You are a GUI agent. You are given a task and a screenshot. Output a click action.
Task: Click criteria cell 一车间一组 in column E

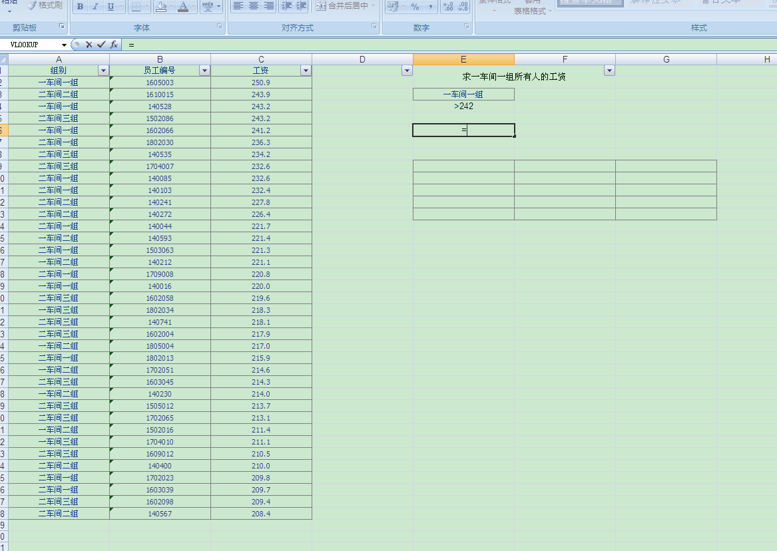463,94
